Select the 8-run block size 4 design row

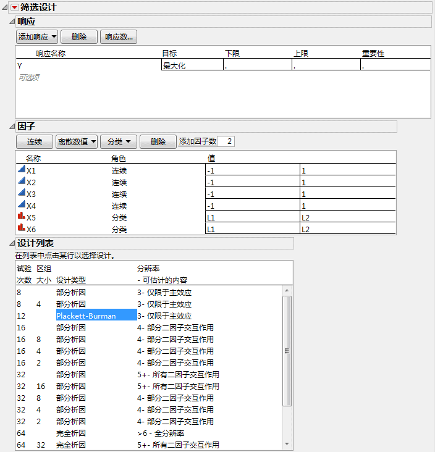pos(149,304)
